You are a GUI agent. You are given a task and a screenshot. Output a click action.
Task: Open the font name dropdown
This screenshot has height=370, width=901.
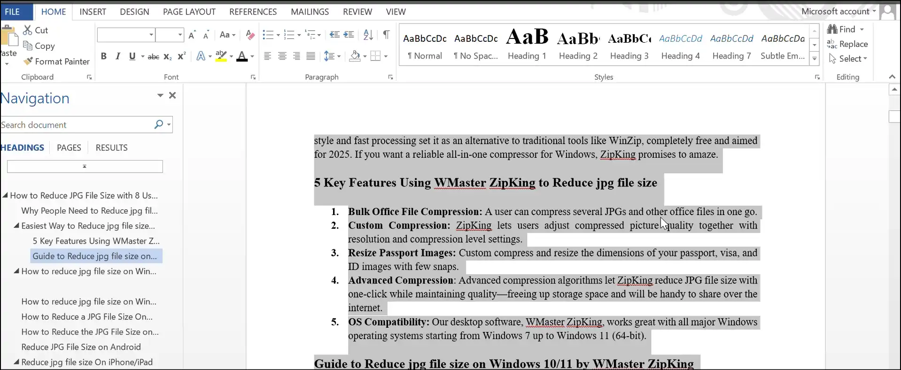151,35
